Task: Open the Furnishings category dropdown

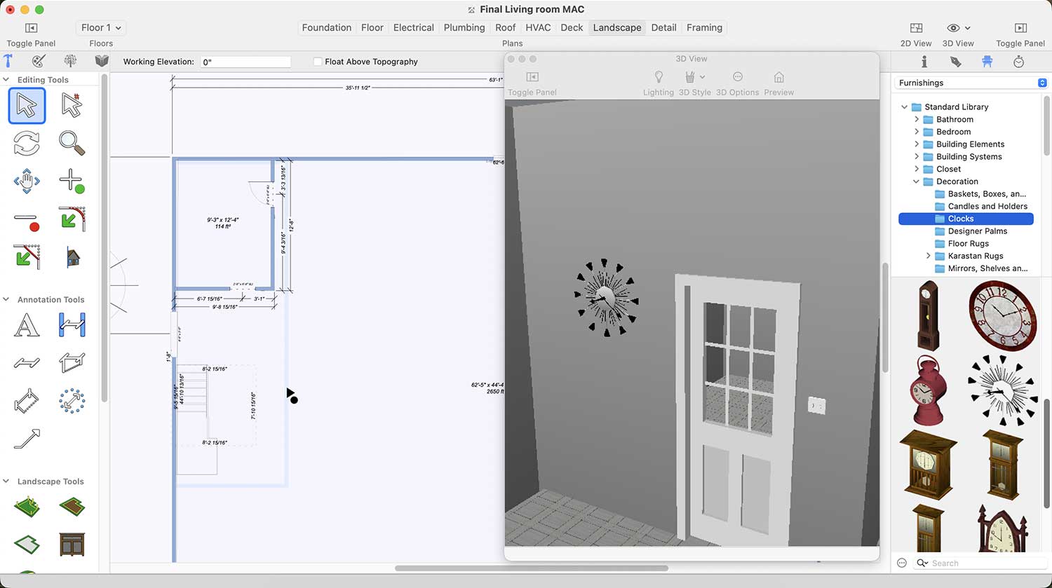Action: point(1041,83)
